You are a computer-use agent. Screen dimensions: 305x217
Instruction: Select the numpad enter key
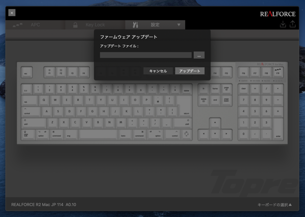(x=278, y=129)
